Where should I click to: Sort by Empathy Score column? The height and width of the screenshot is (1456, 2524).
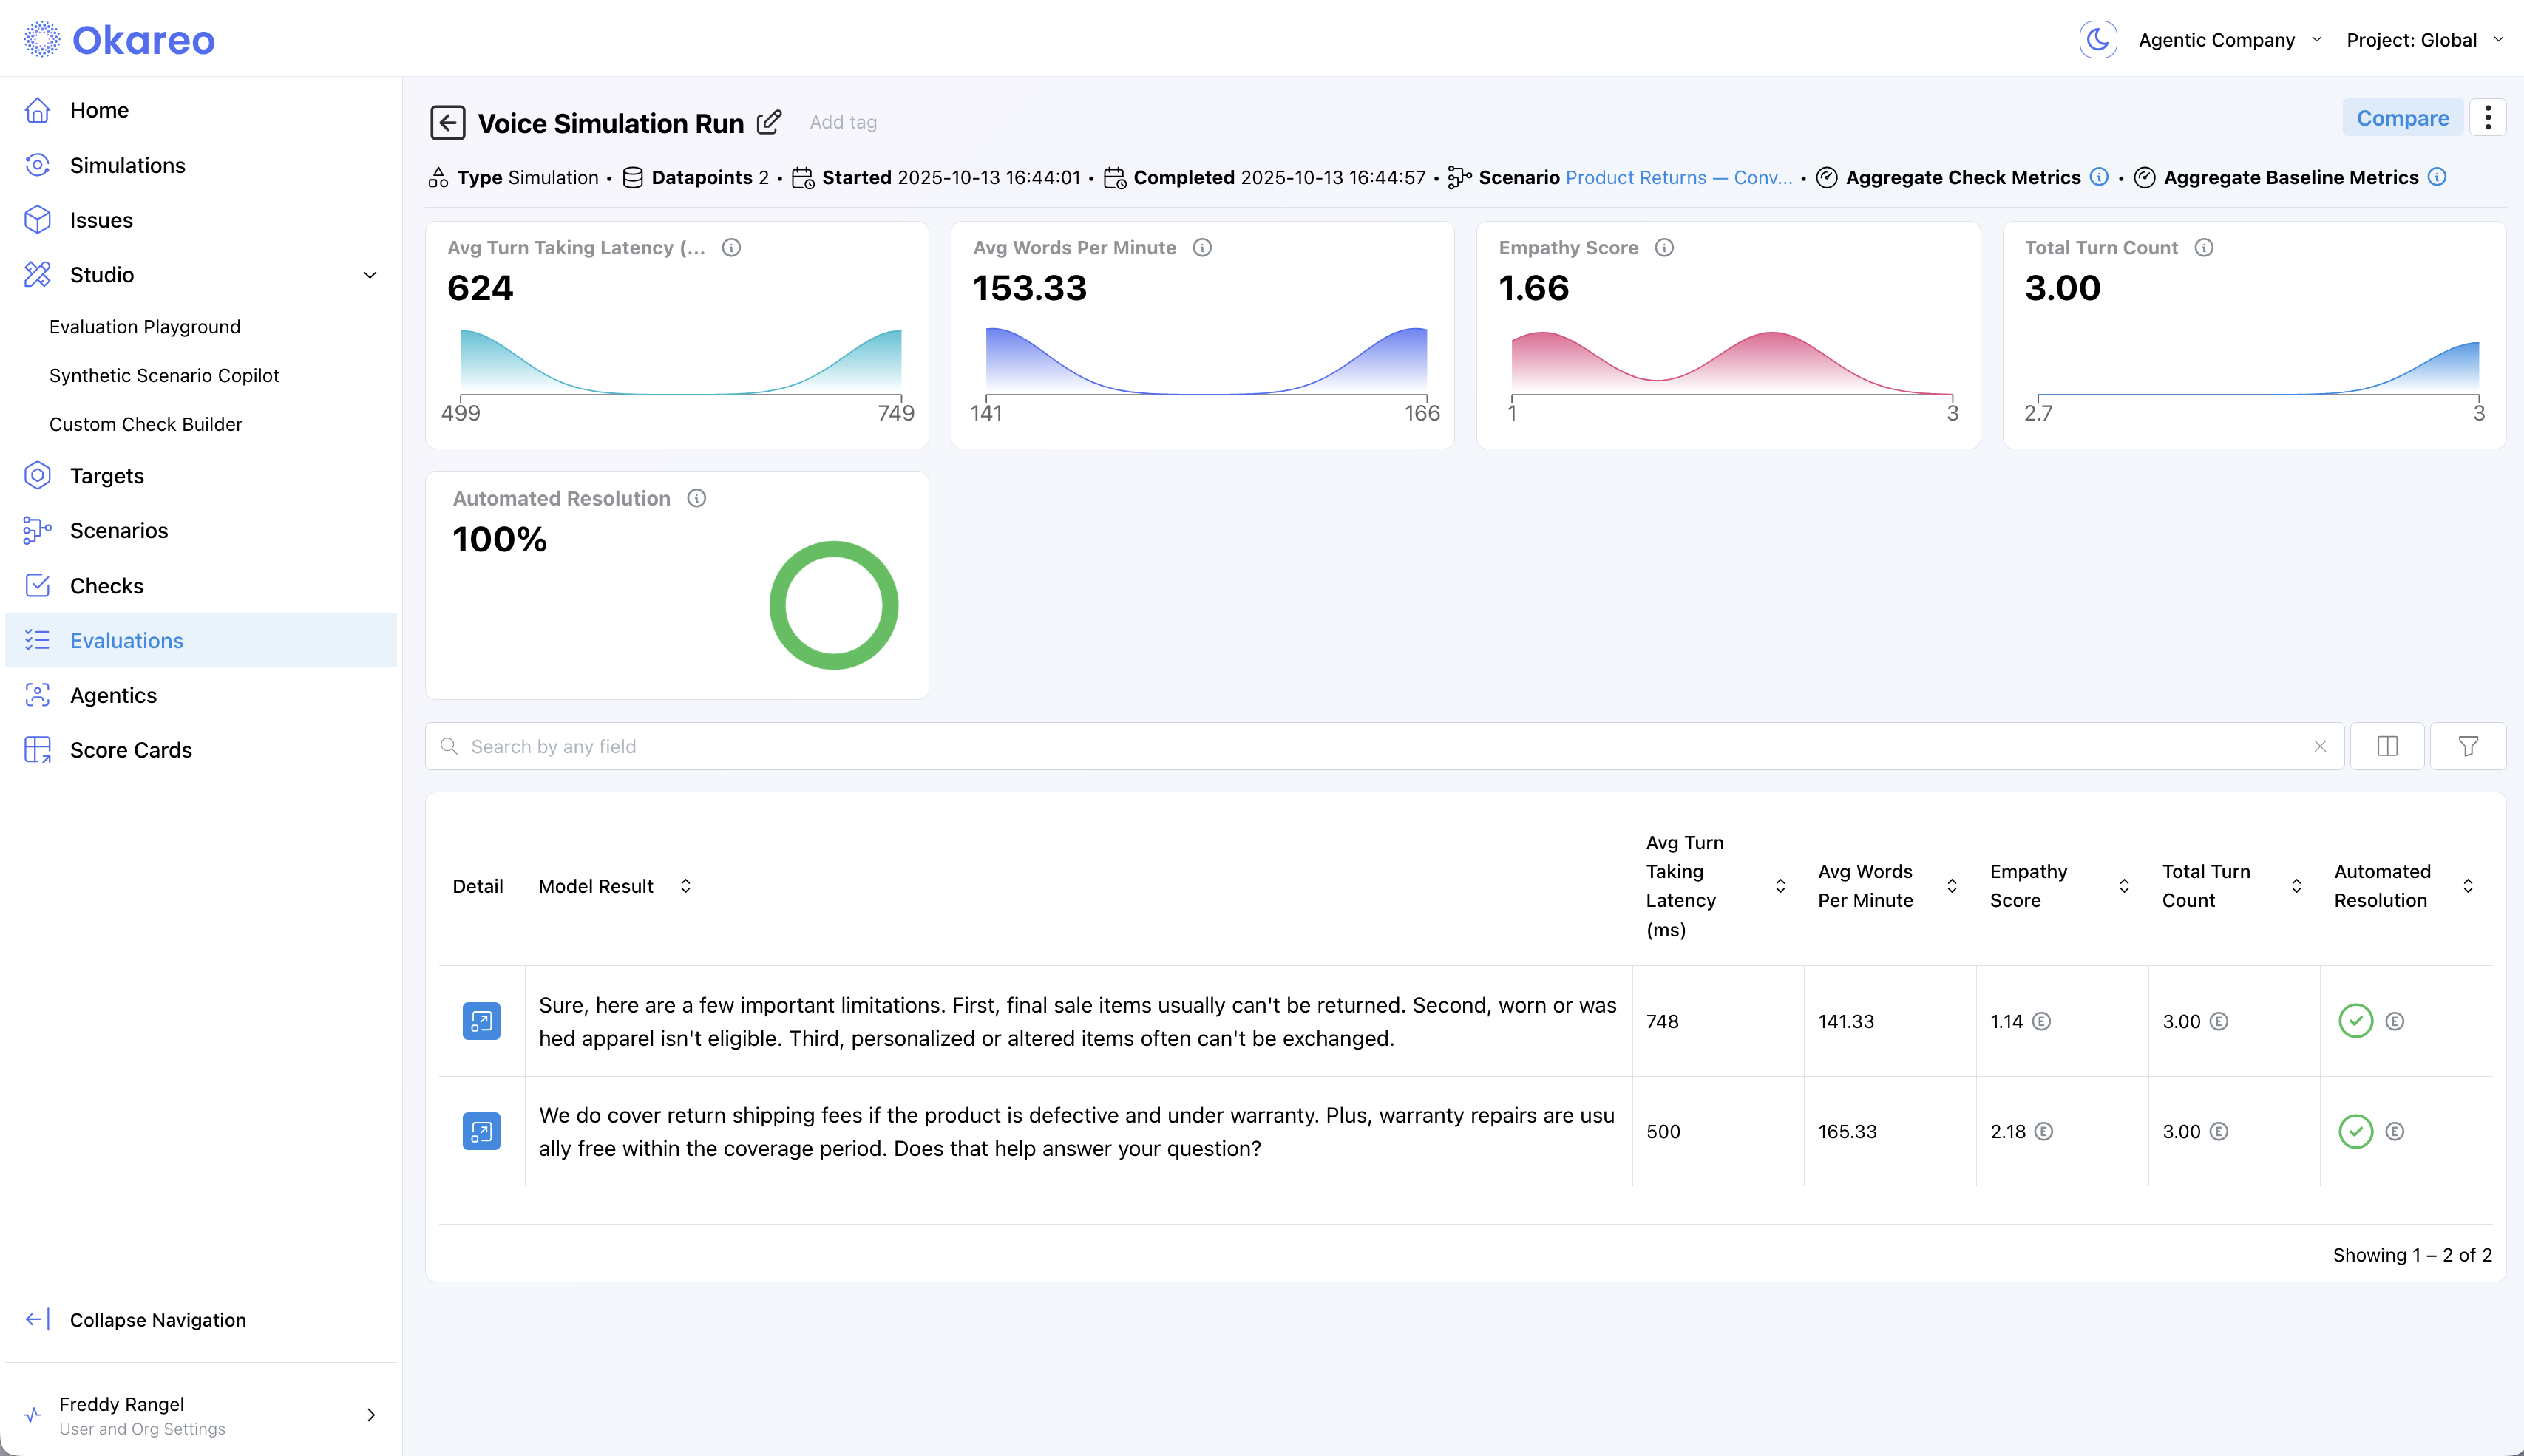[x=2124, y=886]
